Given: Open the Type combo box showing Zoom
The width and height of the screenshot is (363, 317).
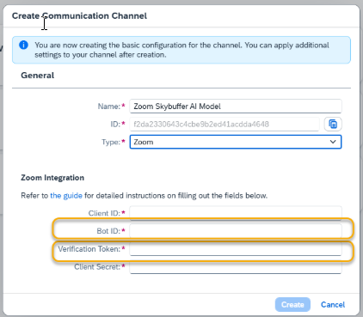Looking at the screenshot, I should pyautogui.click(x=236, y=142).
